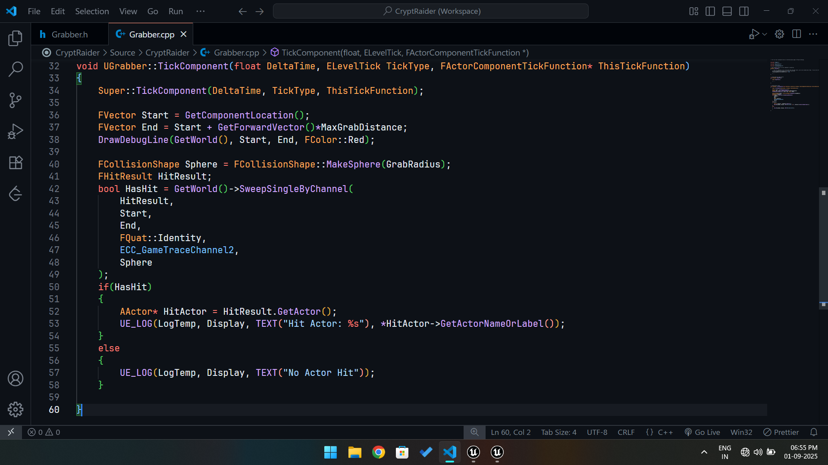Toggle the primary side bar
This screenshot has height=465, width=828.
[710, 11]
